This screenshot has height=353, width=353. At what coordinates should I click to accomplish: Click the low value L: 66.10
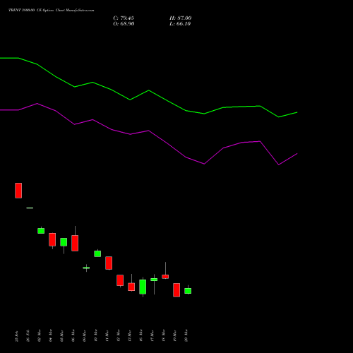[180, 24]
